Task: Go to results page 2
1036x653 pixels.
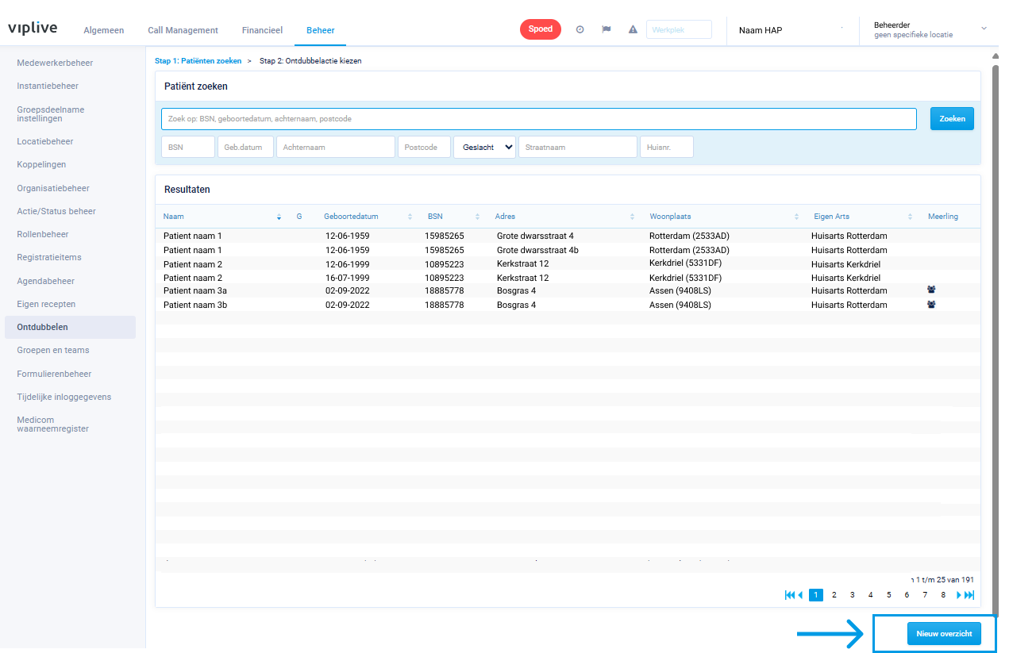Action: (x=834, y=595)
